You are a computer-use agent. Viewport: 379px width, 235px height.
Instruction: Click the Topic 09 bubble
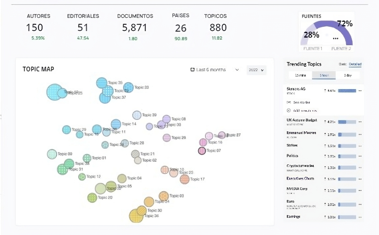click(x=52, y=154)
